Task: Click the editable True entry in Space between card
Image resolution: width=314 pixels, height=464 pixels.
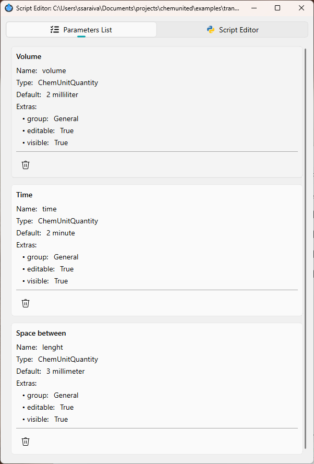Action: tap(48, 407)
